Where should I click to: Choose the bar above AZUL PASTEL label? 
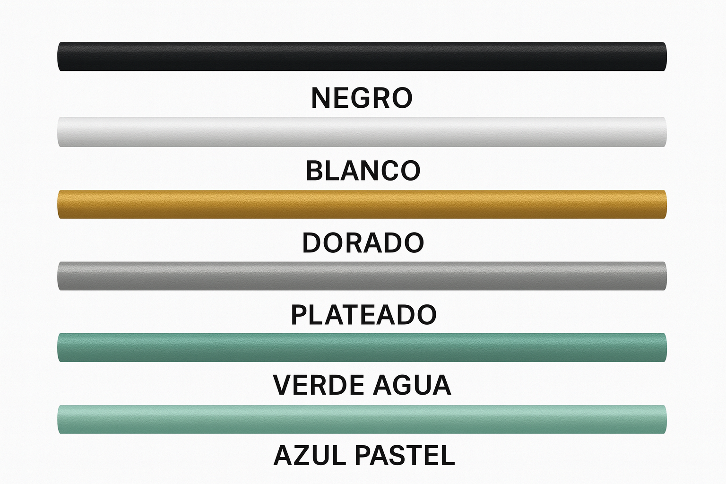(x=362, y=419)
